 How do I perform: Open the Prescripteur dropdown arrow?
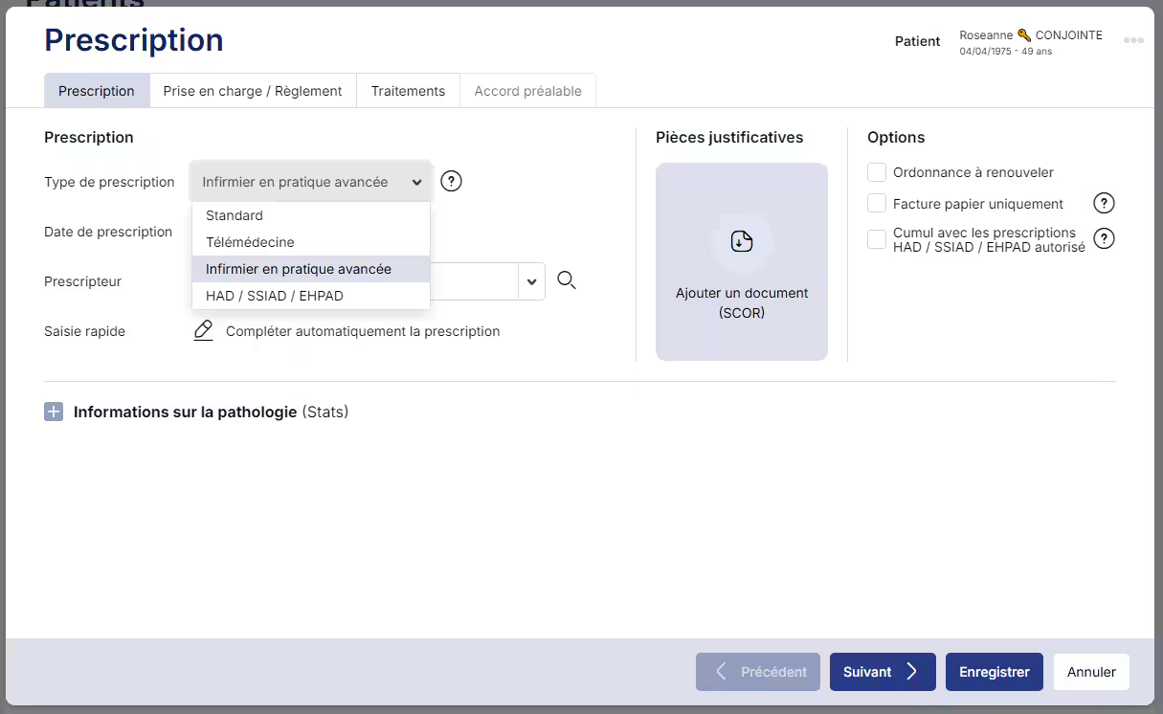(531, 281)
